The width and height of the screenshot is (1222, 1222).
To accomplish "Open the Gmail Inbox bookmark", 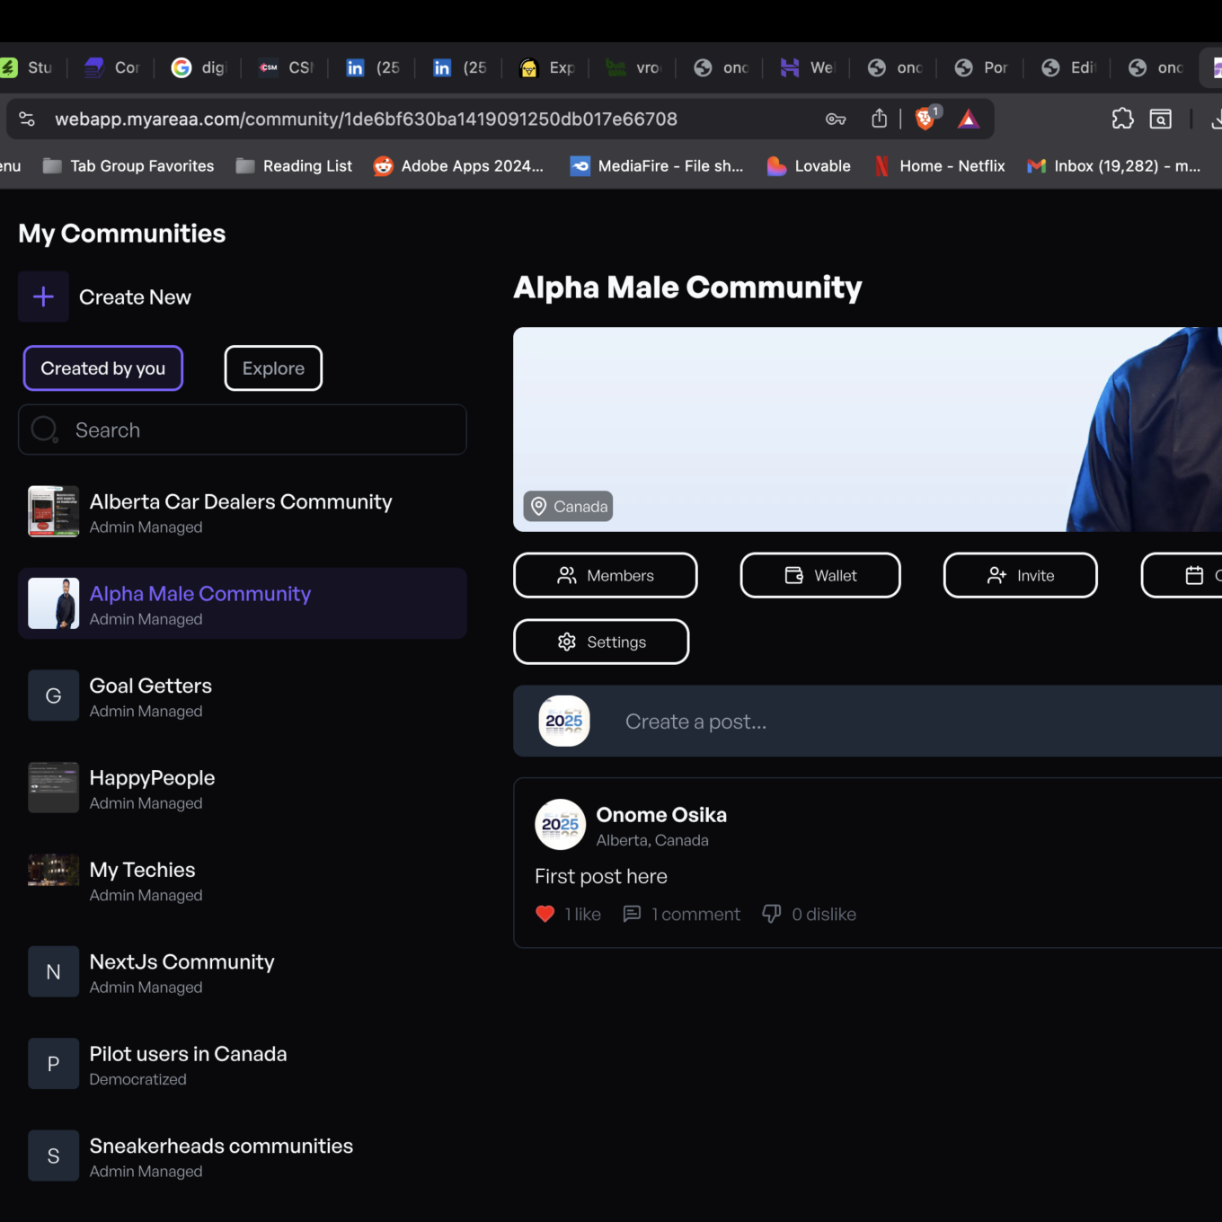I will (1112, 165).
